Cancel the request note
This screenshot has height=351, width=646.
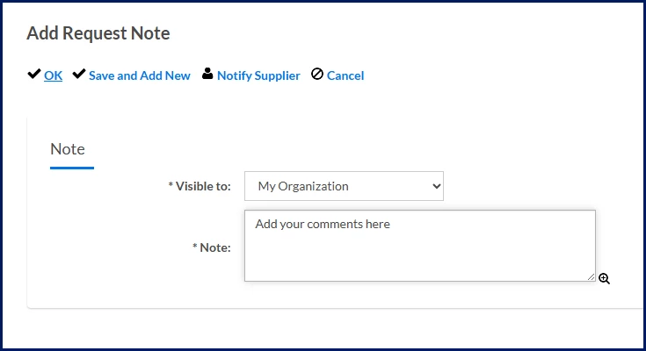(x=345, y=75)
